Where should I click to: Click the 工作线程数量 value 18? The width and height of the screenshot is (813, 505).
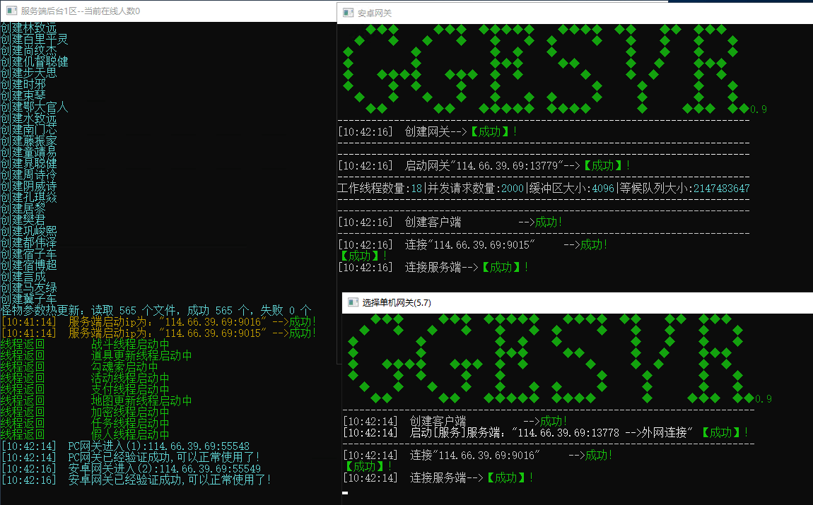click(416, 189)
